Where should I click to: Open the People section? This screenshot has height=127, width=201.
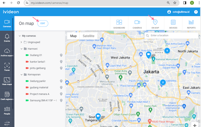(x=7, y=111)
